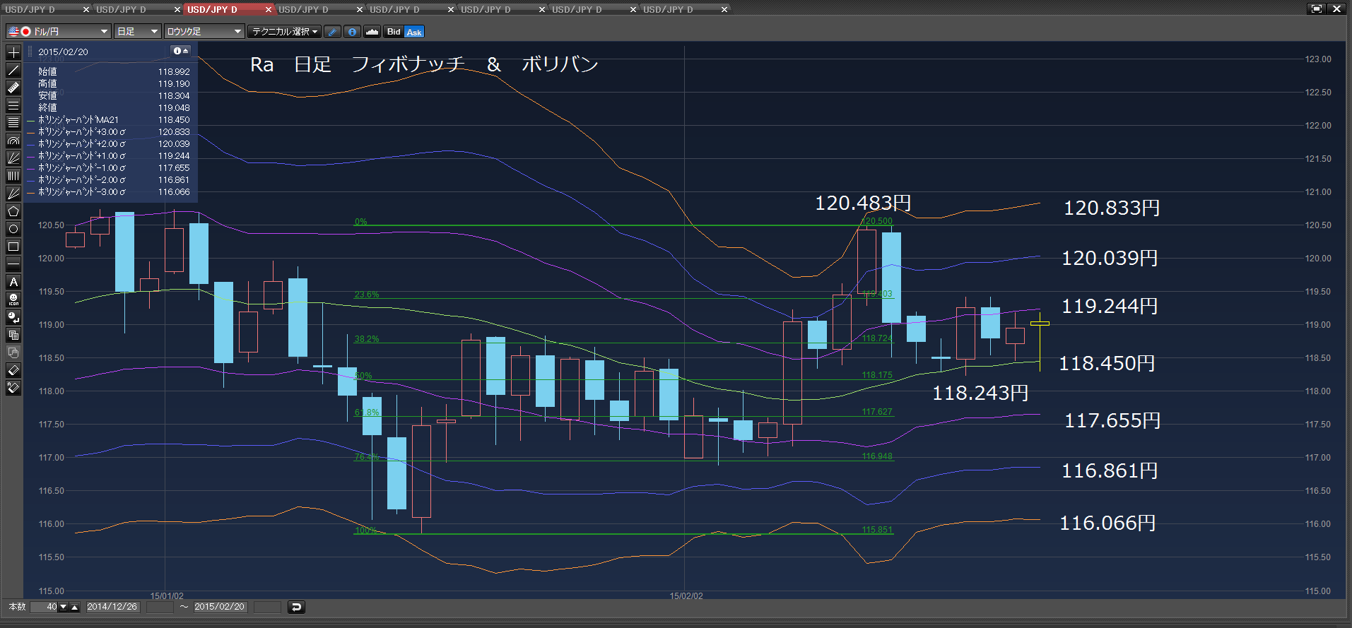
Task: Choose the pentagon shape tool
Action: coord(13,211)
